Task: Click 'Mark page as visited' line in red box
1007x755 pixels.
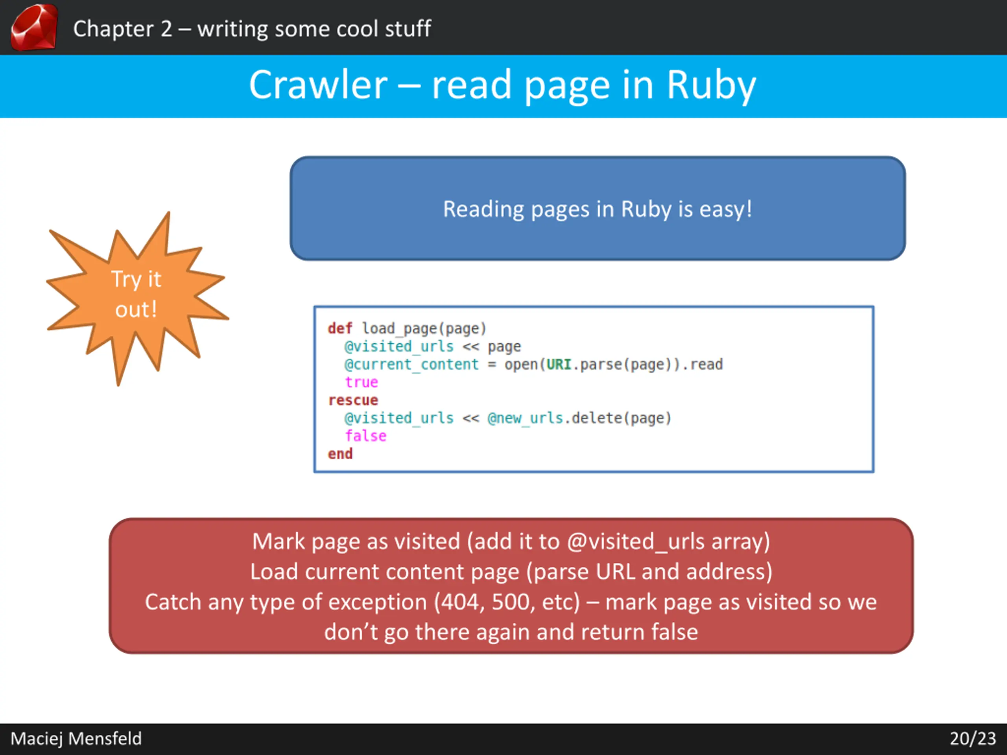Action: tap(511, 541)
